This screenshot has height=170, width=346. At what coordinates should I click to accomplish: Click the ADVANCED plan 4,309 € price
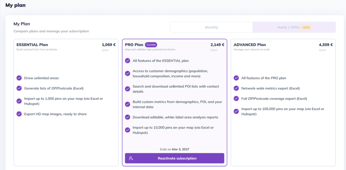(x=326, y=45)
